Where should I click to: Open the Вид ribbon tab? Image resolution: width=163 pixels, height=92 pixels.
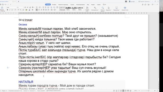pos(88,5)
